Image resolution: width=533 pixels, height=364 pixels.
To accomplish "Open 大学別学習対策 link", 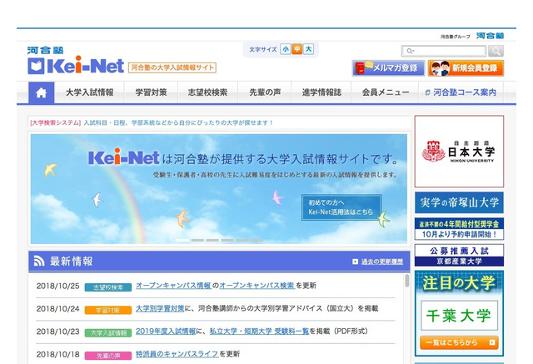I will click(x=160, y=308).
